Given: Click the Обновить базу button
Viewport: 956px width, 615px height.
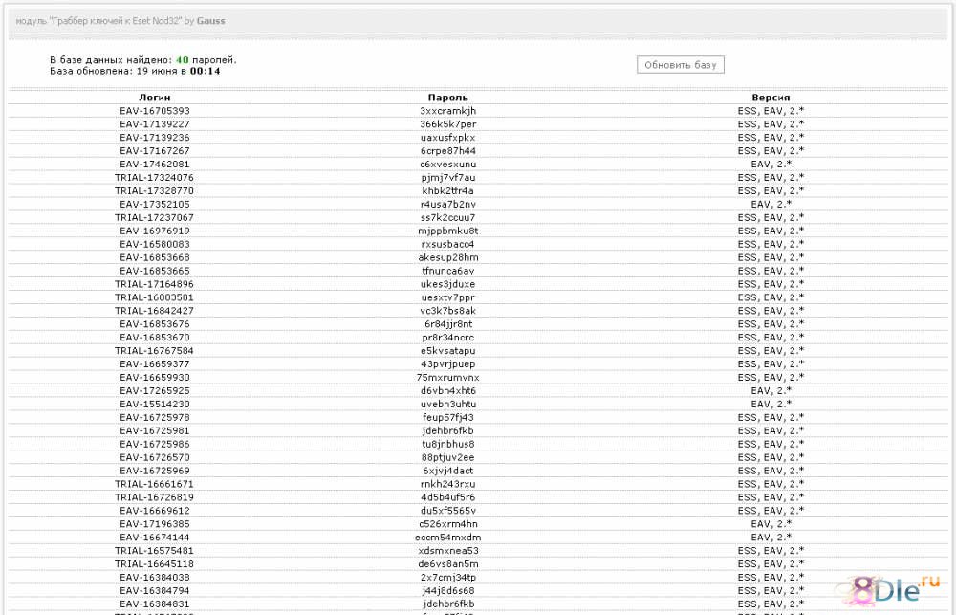Looking at the screenshot, I should pyautogui.click(x=681, y=65).
